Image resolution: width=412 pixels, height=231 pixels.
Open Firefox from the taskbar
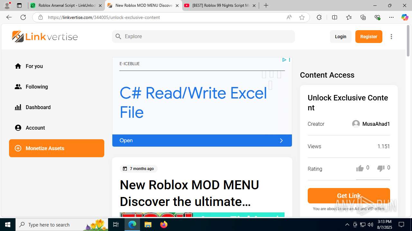point(164,225)
